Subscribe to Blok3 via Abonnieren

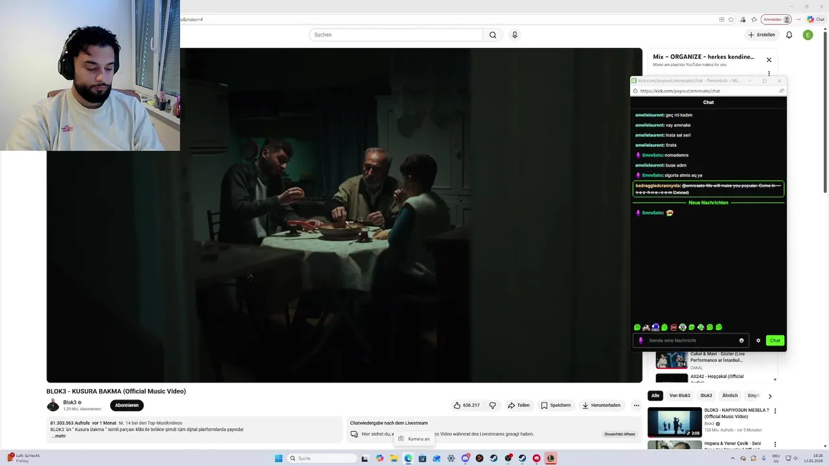[127, 405]
